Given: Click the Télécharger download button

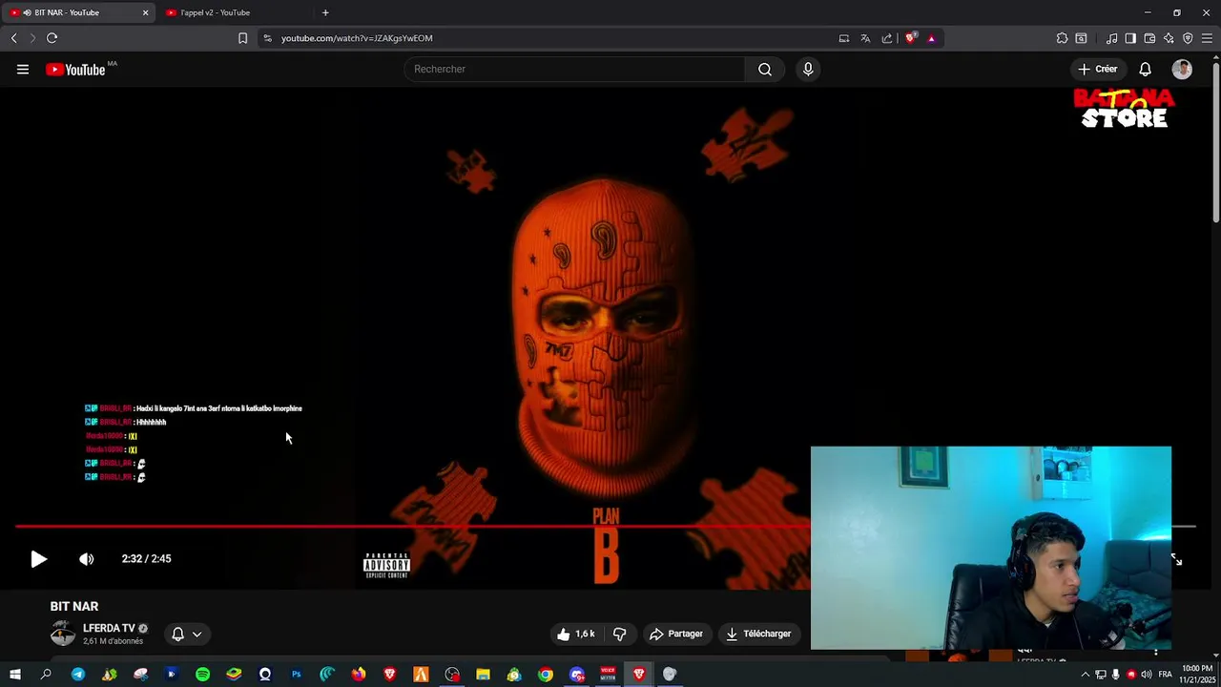Looking at the screenshot, I should pos(758,634).
